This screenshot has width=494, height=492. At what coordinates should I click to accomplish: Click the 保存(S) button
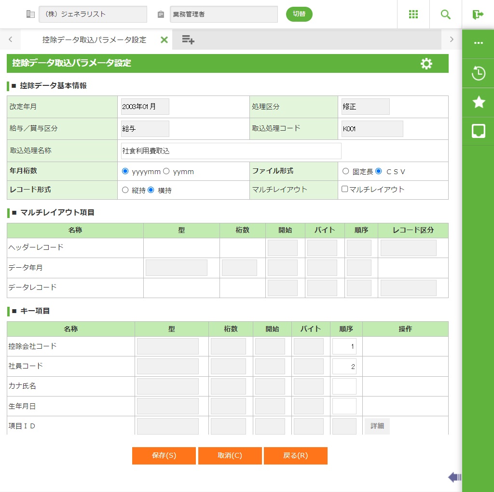point(164,456)
